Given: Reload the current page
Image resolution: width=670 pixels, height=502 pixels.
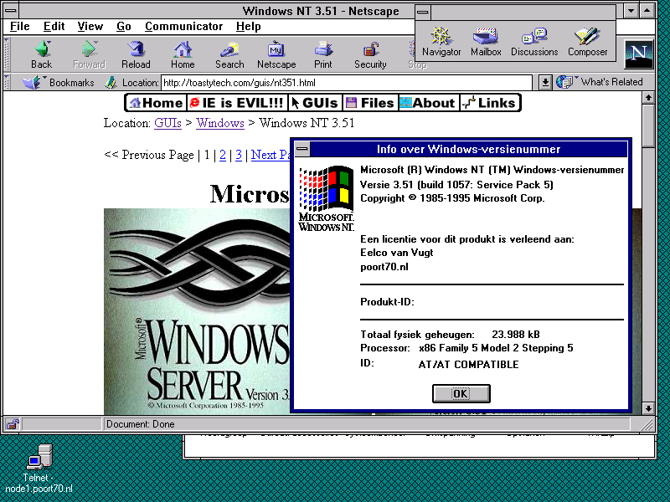Looking at the screenshot, I should (x=136, y=49).
